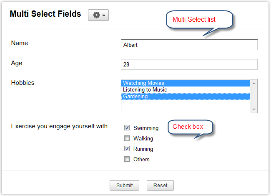
Task: Check the Others checkbox
Action: [x=127, y=159]
